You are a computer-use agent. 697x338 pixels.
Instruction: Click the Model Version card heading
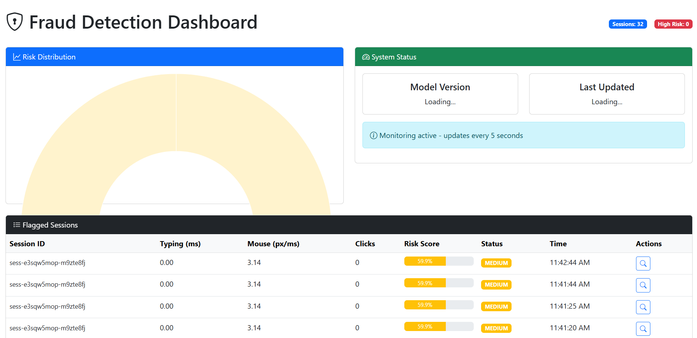click(x=440, y=87)
